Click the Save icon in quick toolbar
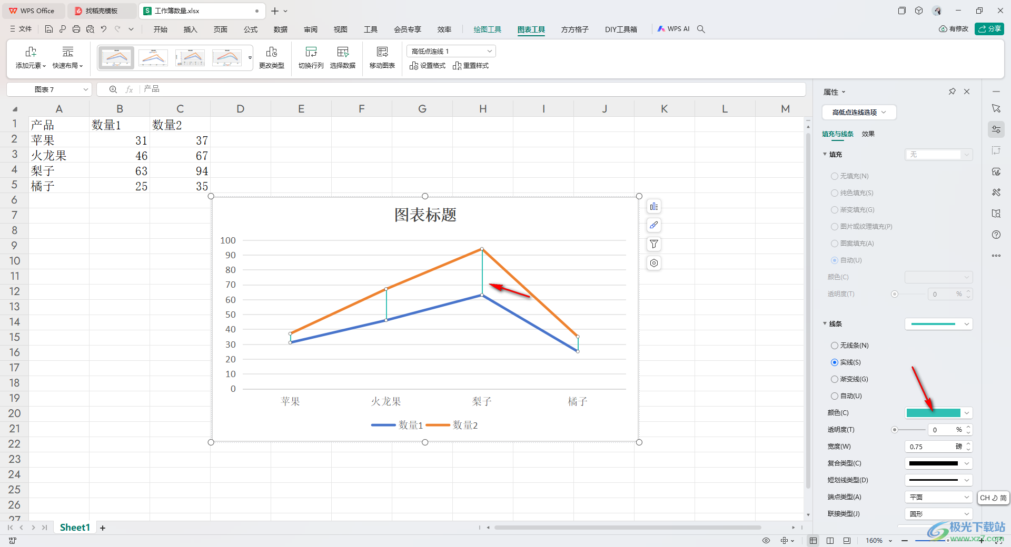 pyautogui.click(x=49, y=29)
